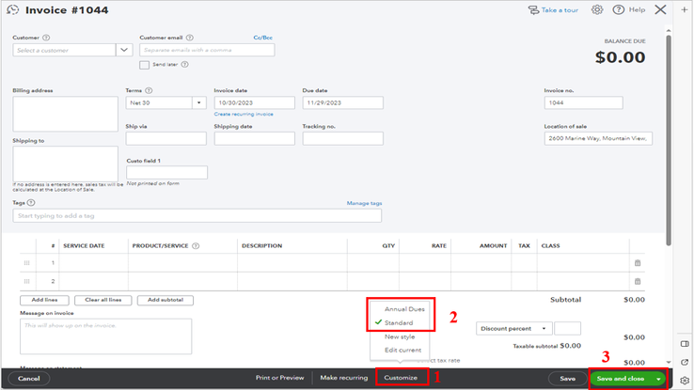Image resolution: width=694 pixels, height=390 pixels.
Task: Click the Save button
Action: [x=567, y=379]
